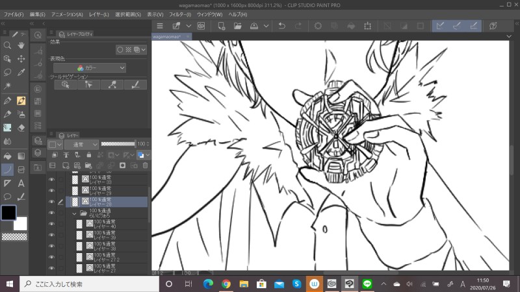
Task: Delete layer using trash can icon
Action: (146, 165)
